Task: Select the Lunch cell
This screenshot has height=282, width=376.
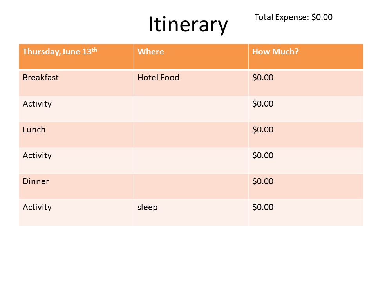Action: 76,135
